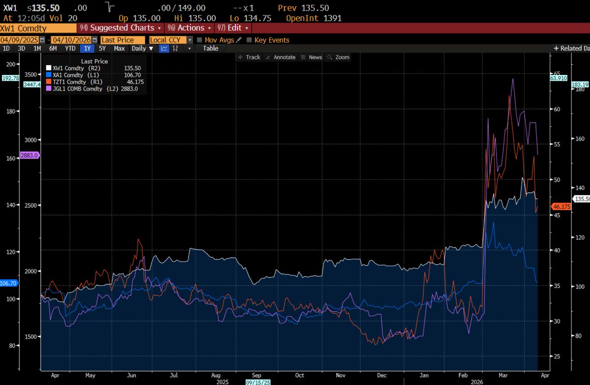This screenshot has height=385, width=590.
Task: Click the 183.19 right axis high label
Action: point(581,84)
